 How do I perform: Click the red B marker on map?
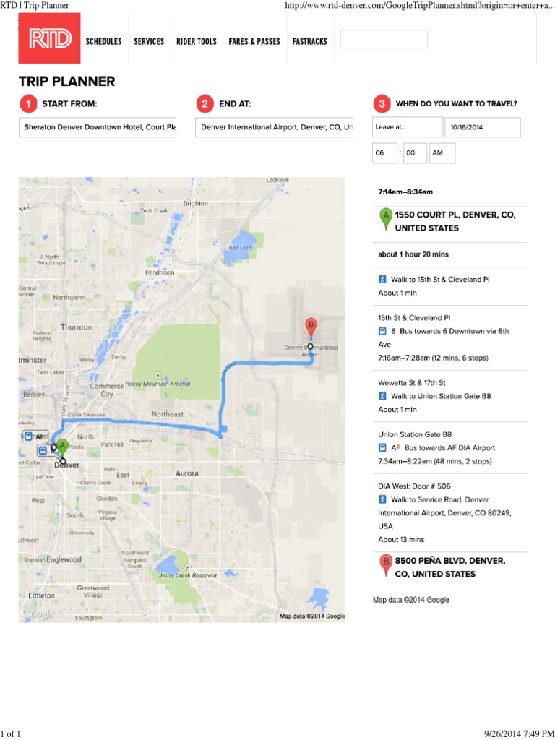311,327
